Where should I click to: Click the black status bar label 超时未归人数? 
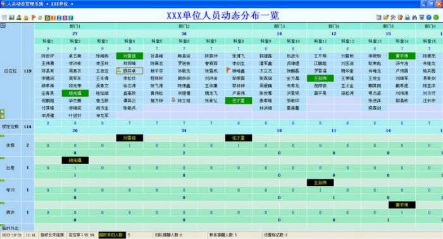[x=112, y=235]
